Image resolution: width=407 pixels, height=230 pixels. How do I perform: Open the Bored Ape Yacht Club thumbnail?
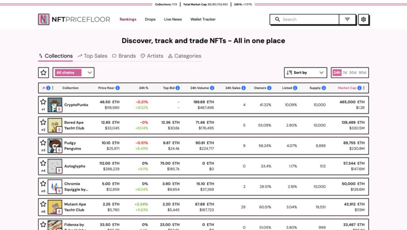55,125
